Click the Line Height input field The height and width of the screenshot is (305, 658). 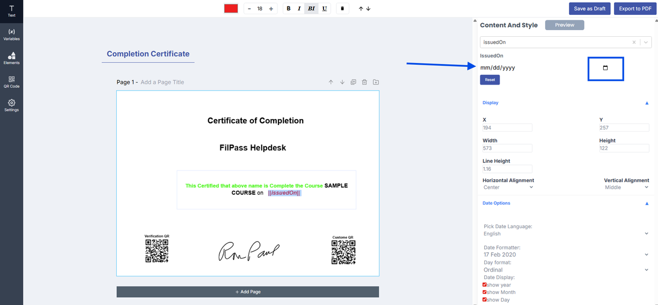point(507,169)
